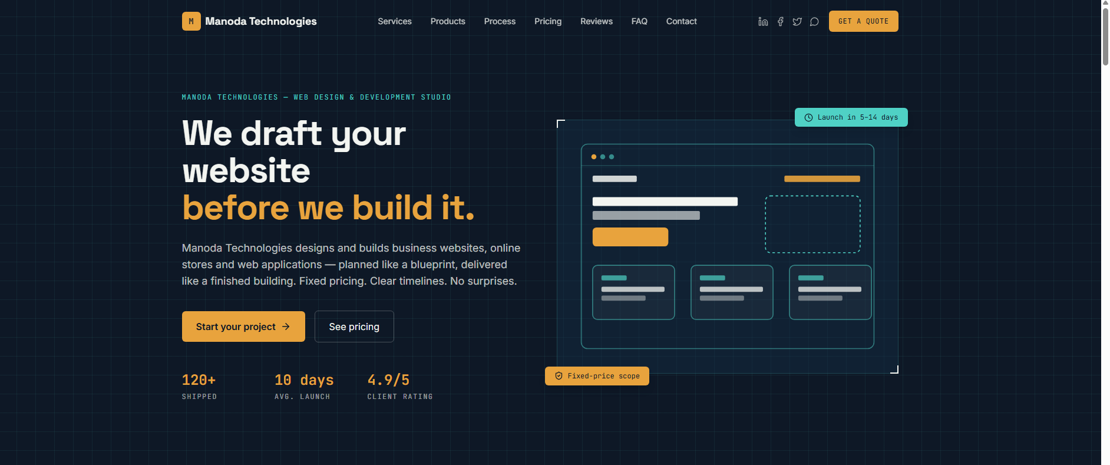
Task: Open the chat bubble icon
Action: [x=814, y=21]
